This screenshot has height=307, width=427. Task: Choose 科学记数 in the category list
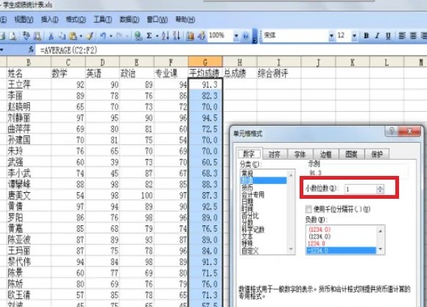click(x=253, y=230)
